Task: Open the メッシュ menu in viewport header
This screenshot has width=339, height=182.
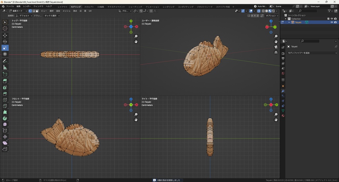Action: click(x=67, y=11)
